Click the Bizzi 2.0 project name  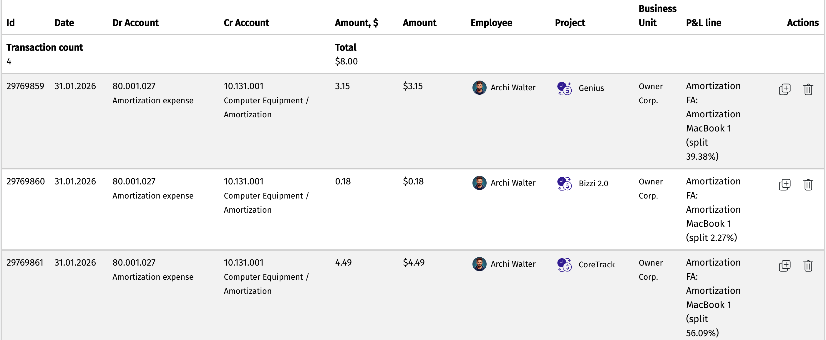(593, 183)
